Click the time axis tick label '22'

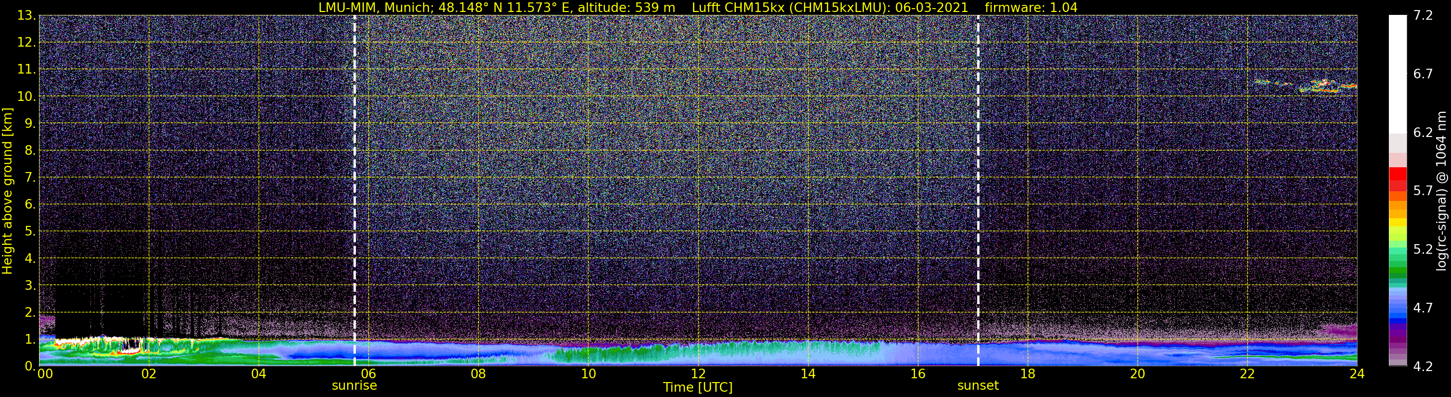tap(1247, 374)
